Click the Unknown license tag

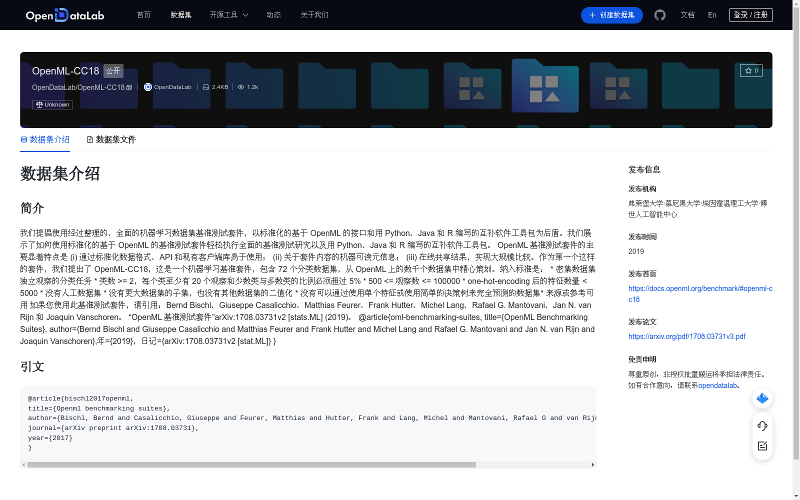pos(52,105)
